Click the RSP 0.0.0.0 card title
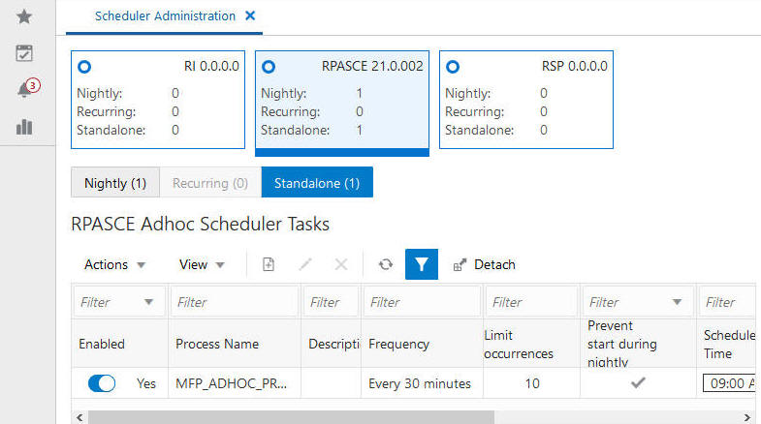The height and width of the screenshot is (424, 761). [575, 66]
